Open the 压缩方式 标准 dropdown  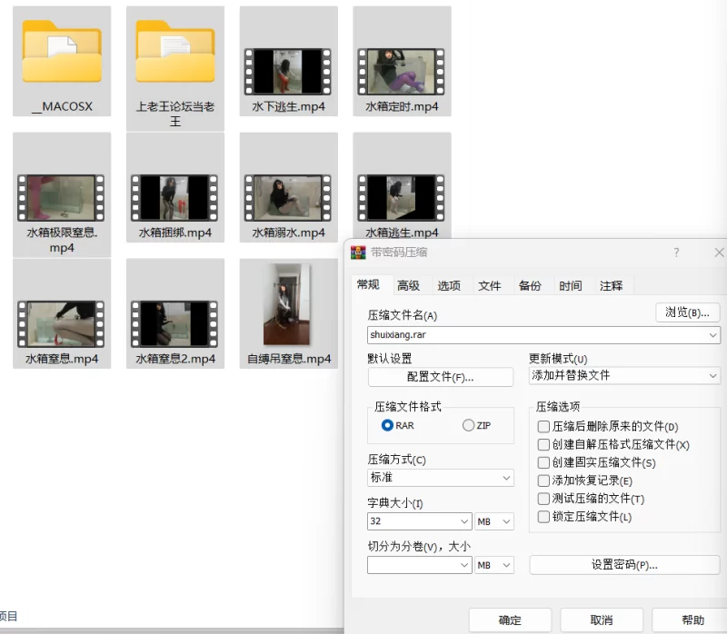[441, 478]
